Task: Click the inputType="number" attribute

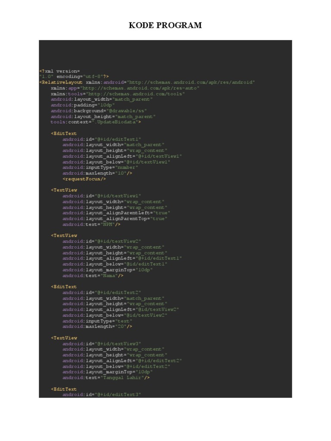Action: click(x=100, y=168)
